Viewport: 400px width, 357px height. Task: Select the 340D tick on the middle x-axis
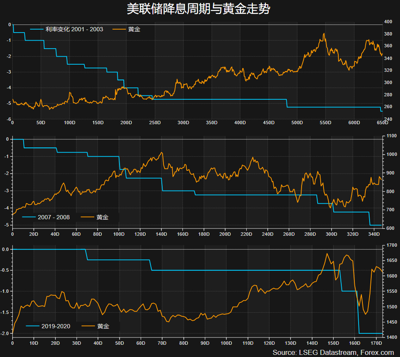coord(374,233)
